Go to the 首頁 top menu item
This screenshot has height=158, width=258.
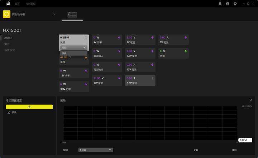17,4
